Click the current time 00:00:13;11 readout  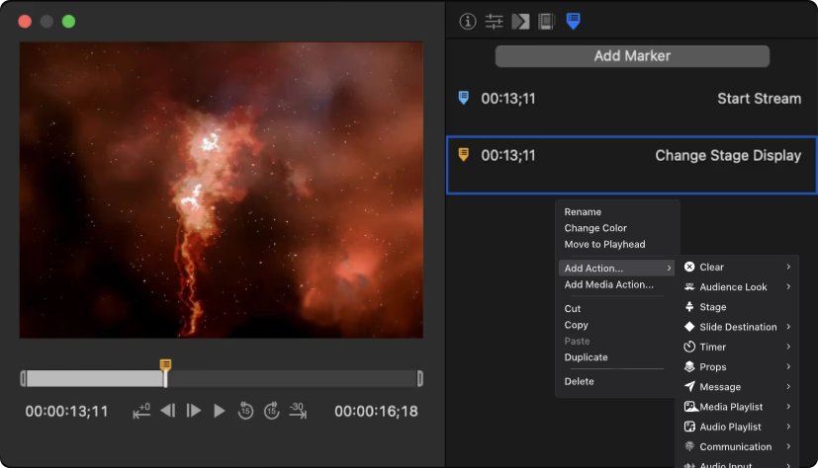pos(66,412)
